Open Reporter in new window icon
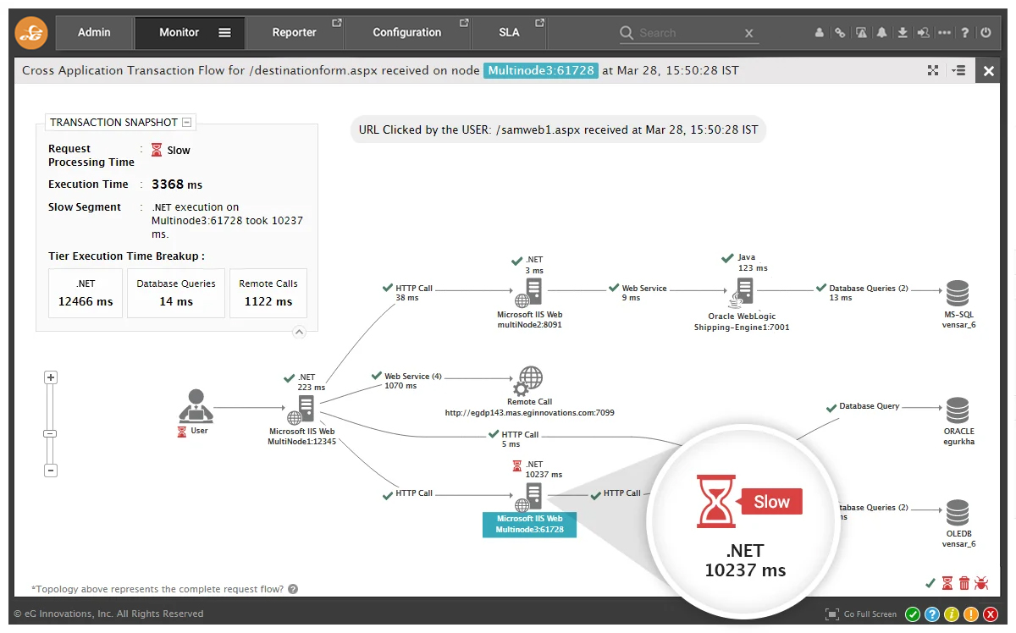Screen dimensions: 1016x633 coord(336,23)
